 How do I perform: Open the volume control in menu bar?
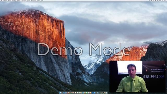pyautogui.click(x=153, y=1)
